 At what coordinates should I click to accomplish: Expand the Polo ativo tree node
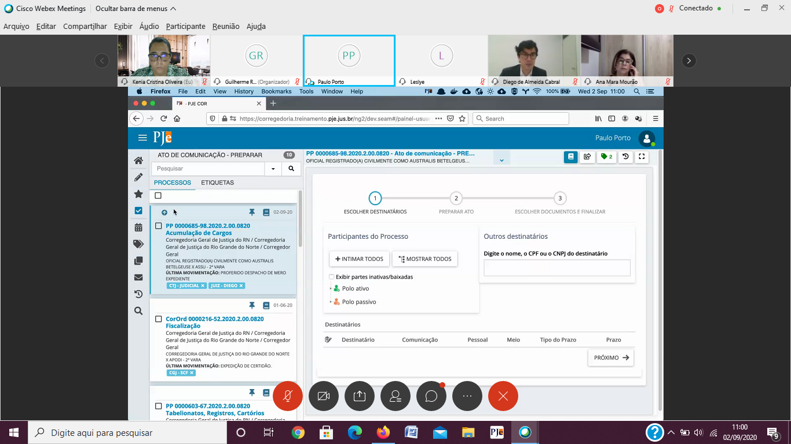click(331, 288)
